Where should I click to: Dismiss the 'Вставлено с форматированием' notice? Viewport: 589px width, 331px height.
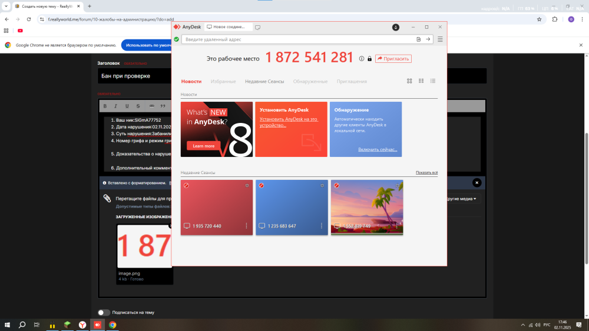click(x=477, y=183)
